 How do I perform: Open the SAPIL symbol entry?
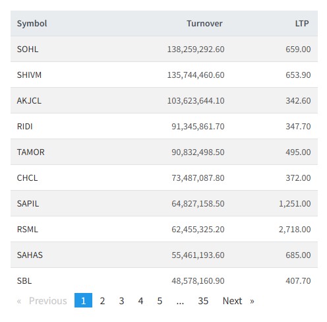(28, 204)
